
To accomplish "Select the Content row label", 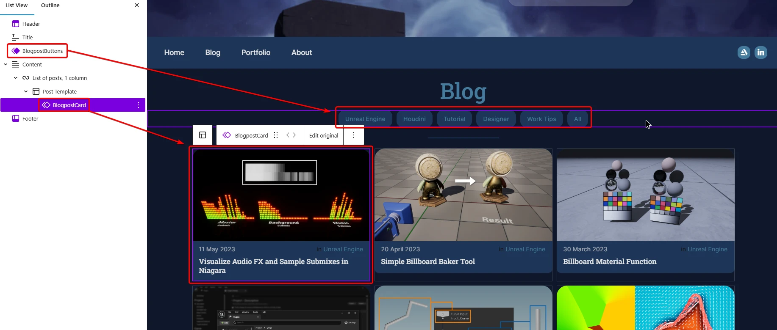I will [32, 65].
